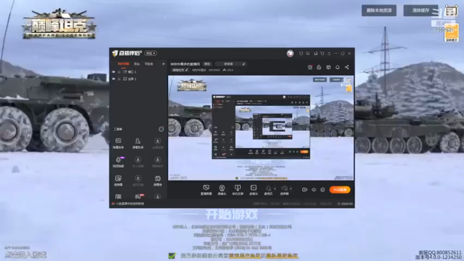Add a 手机投屏 phone casting source
This screenshot has width=464, height=261.
pos(238,190)
